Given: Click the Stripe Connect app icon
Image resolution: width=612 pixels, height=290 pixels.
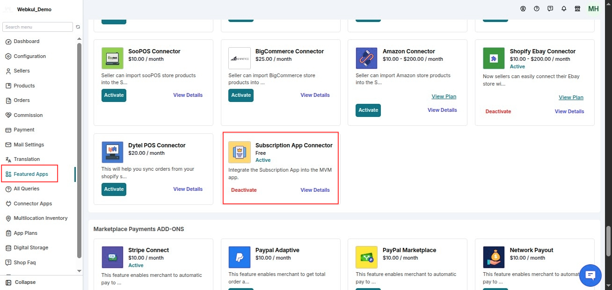Looking at the screenshot, I should [x=112, y=257].
